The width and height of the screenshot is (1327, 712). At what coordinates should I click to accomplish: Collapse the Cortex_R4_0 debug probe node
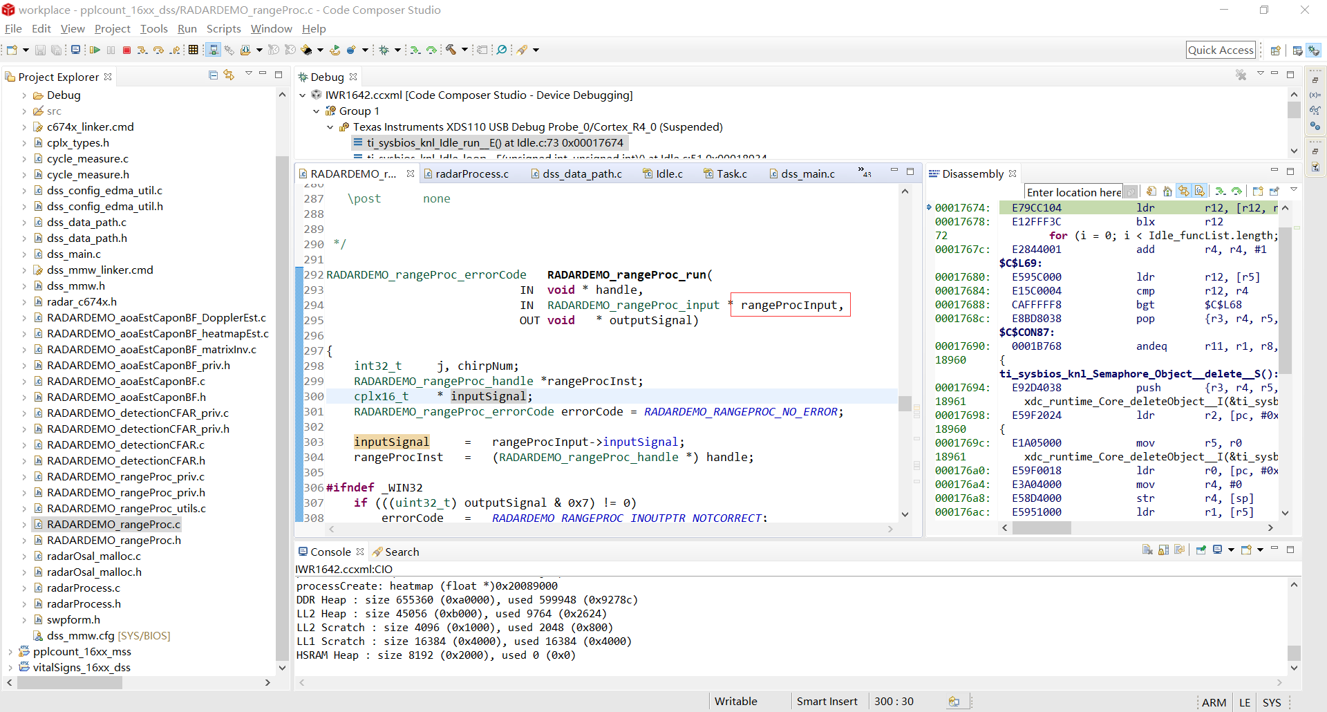(x=330, y=127)
